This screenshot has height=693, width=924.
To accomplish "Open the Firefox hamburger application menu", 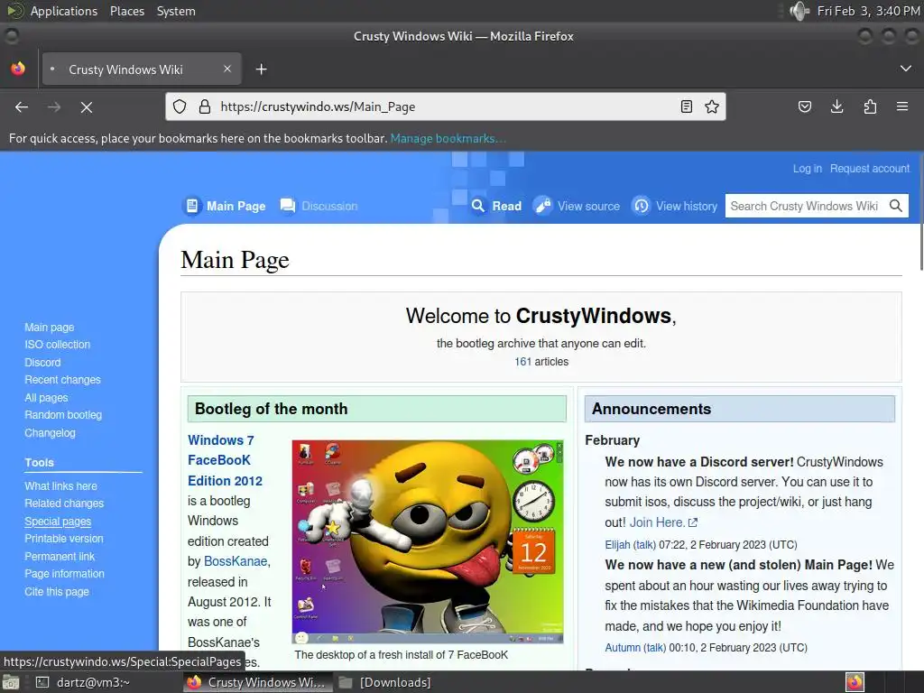I will coord(902,106).
